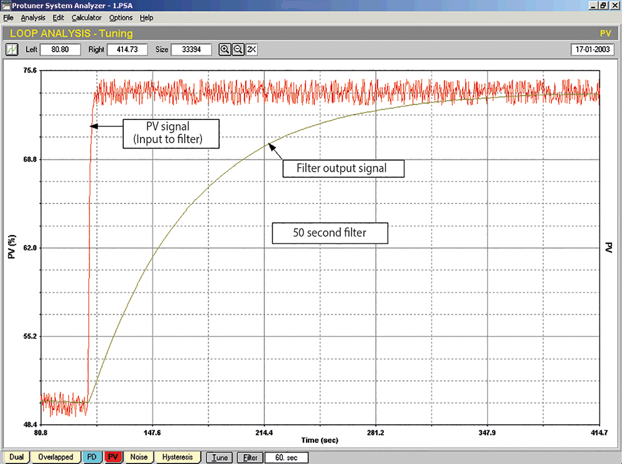Click the 62.0 PV axis label
The image size is (622, 464).
(x=30, y=248)
